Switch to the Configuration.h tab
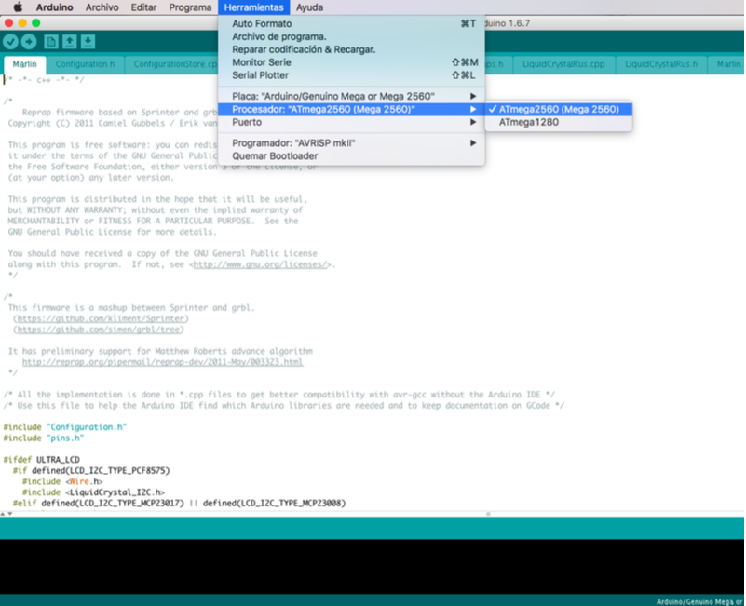This screenshot has height=606, width=746. coord(85,64)
